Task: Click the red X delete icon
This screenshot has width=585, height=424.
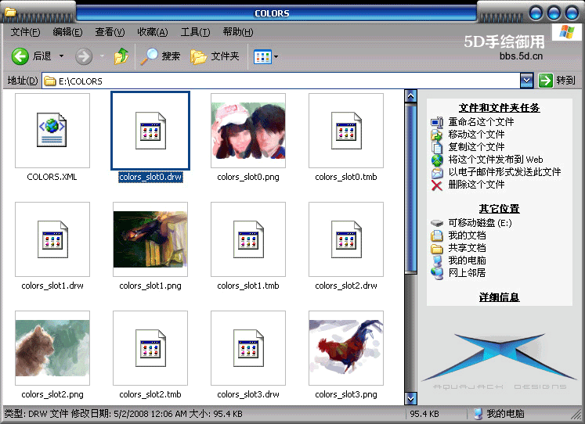Action: coord(437,185)
